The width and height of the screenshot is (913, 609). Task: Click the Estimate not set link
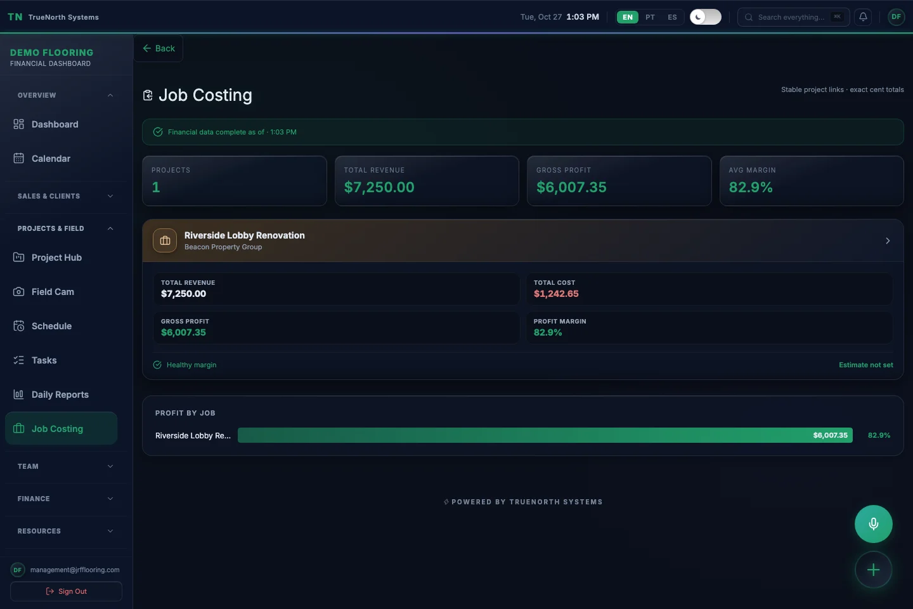[x=866, y=365]
